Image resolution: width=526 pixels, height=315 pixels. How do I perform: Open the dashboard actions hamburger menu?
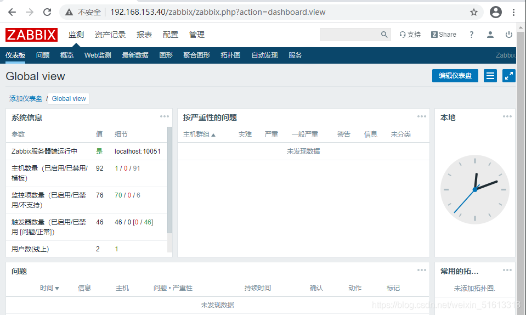tap(490, 76)
